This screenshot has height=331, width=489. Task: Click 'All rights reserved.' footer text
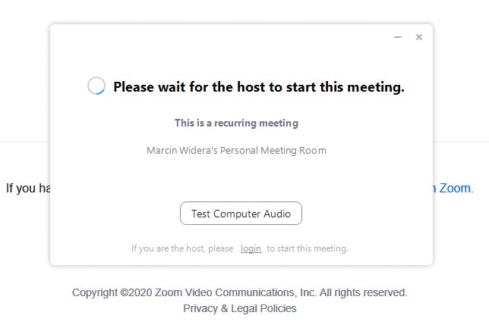point(363,292)
